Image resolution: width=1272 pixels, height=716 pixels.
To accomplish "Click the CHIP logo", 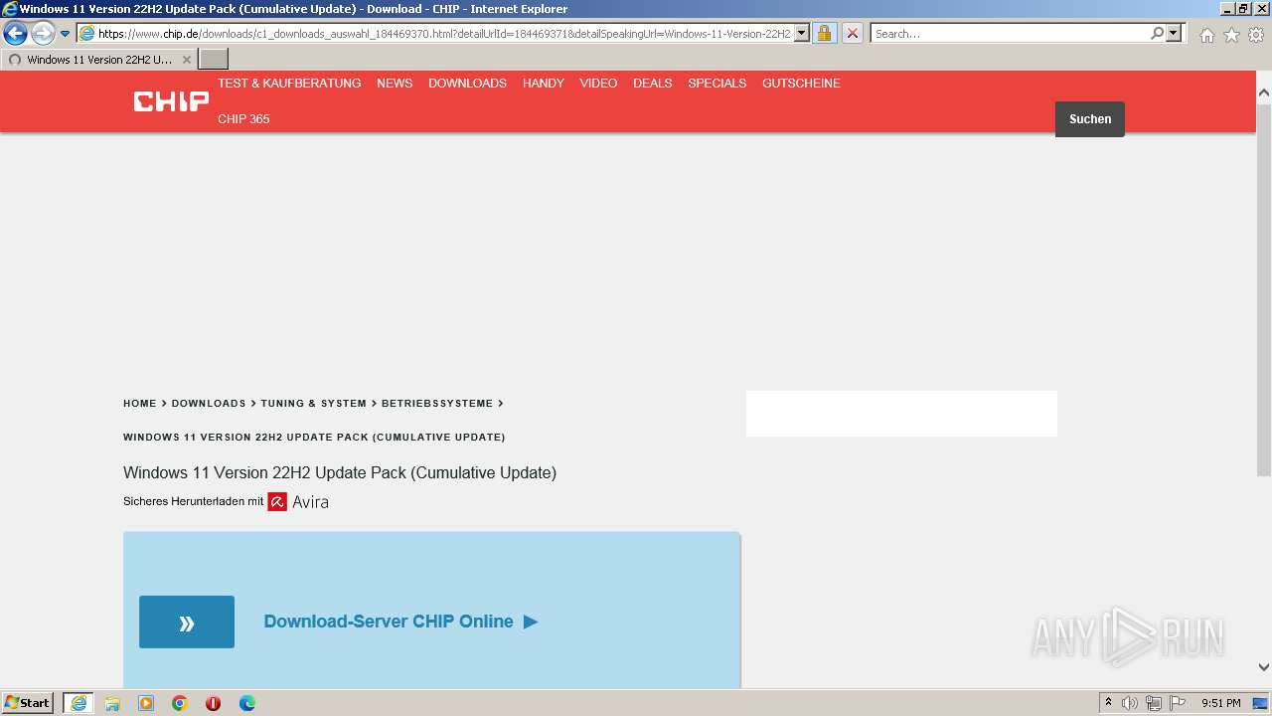I will [171, 101].
